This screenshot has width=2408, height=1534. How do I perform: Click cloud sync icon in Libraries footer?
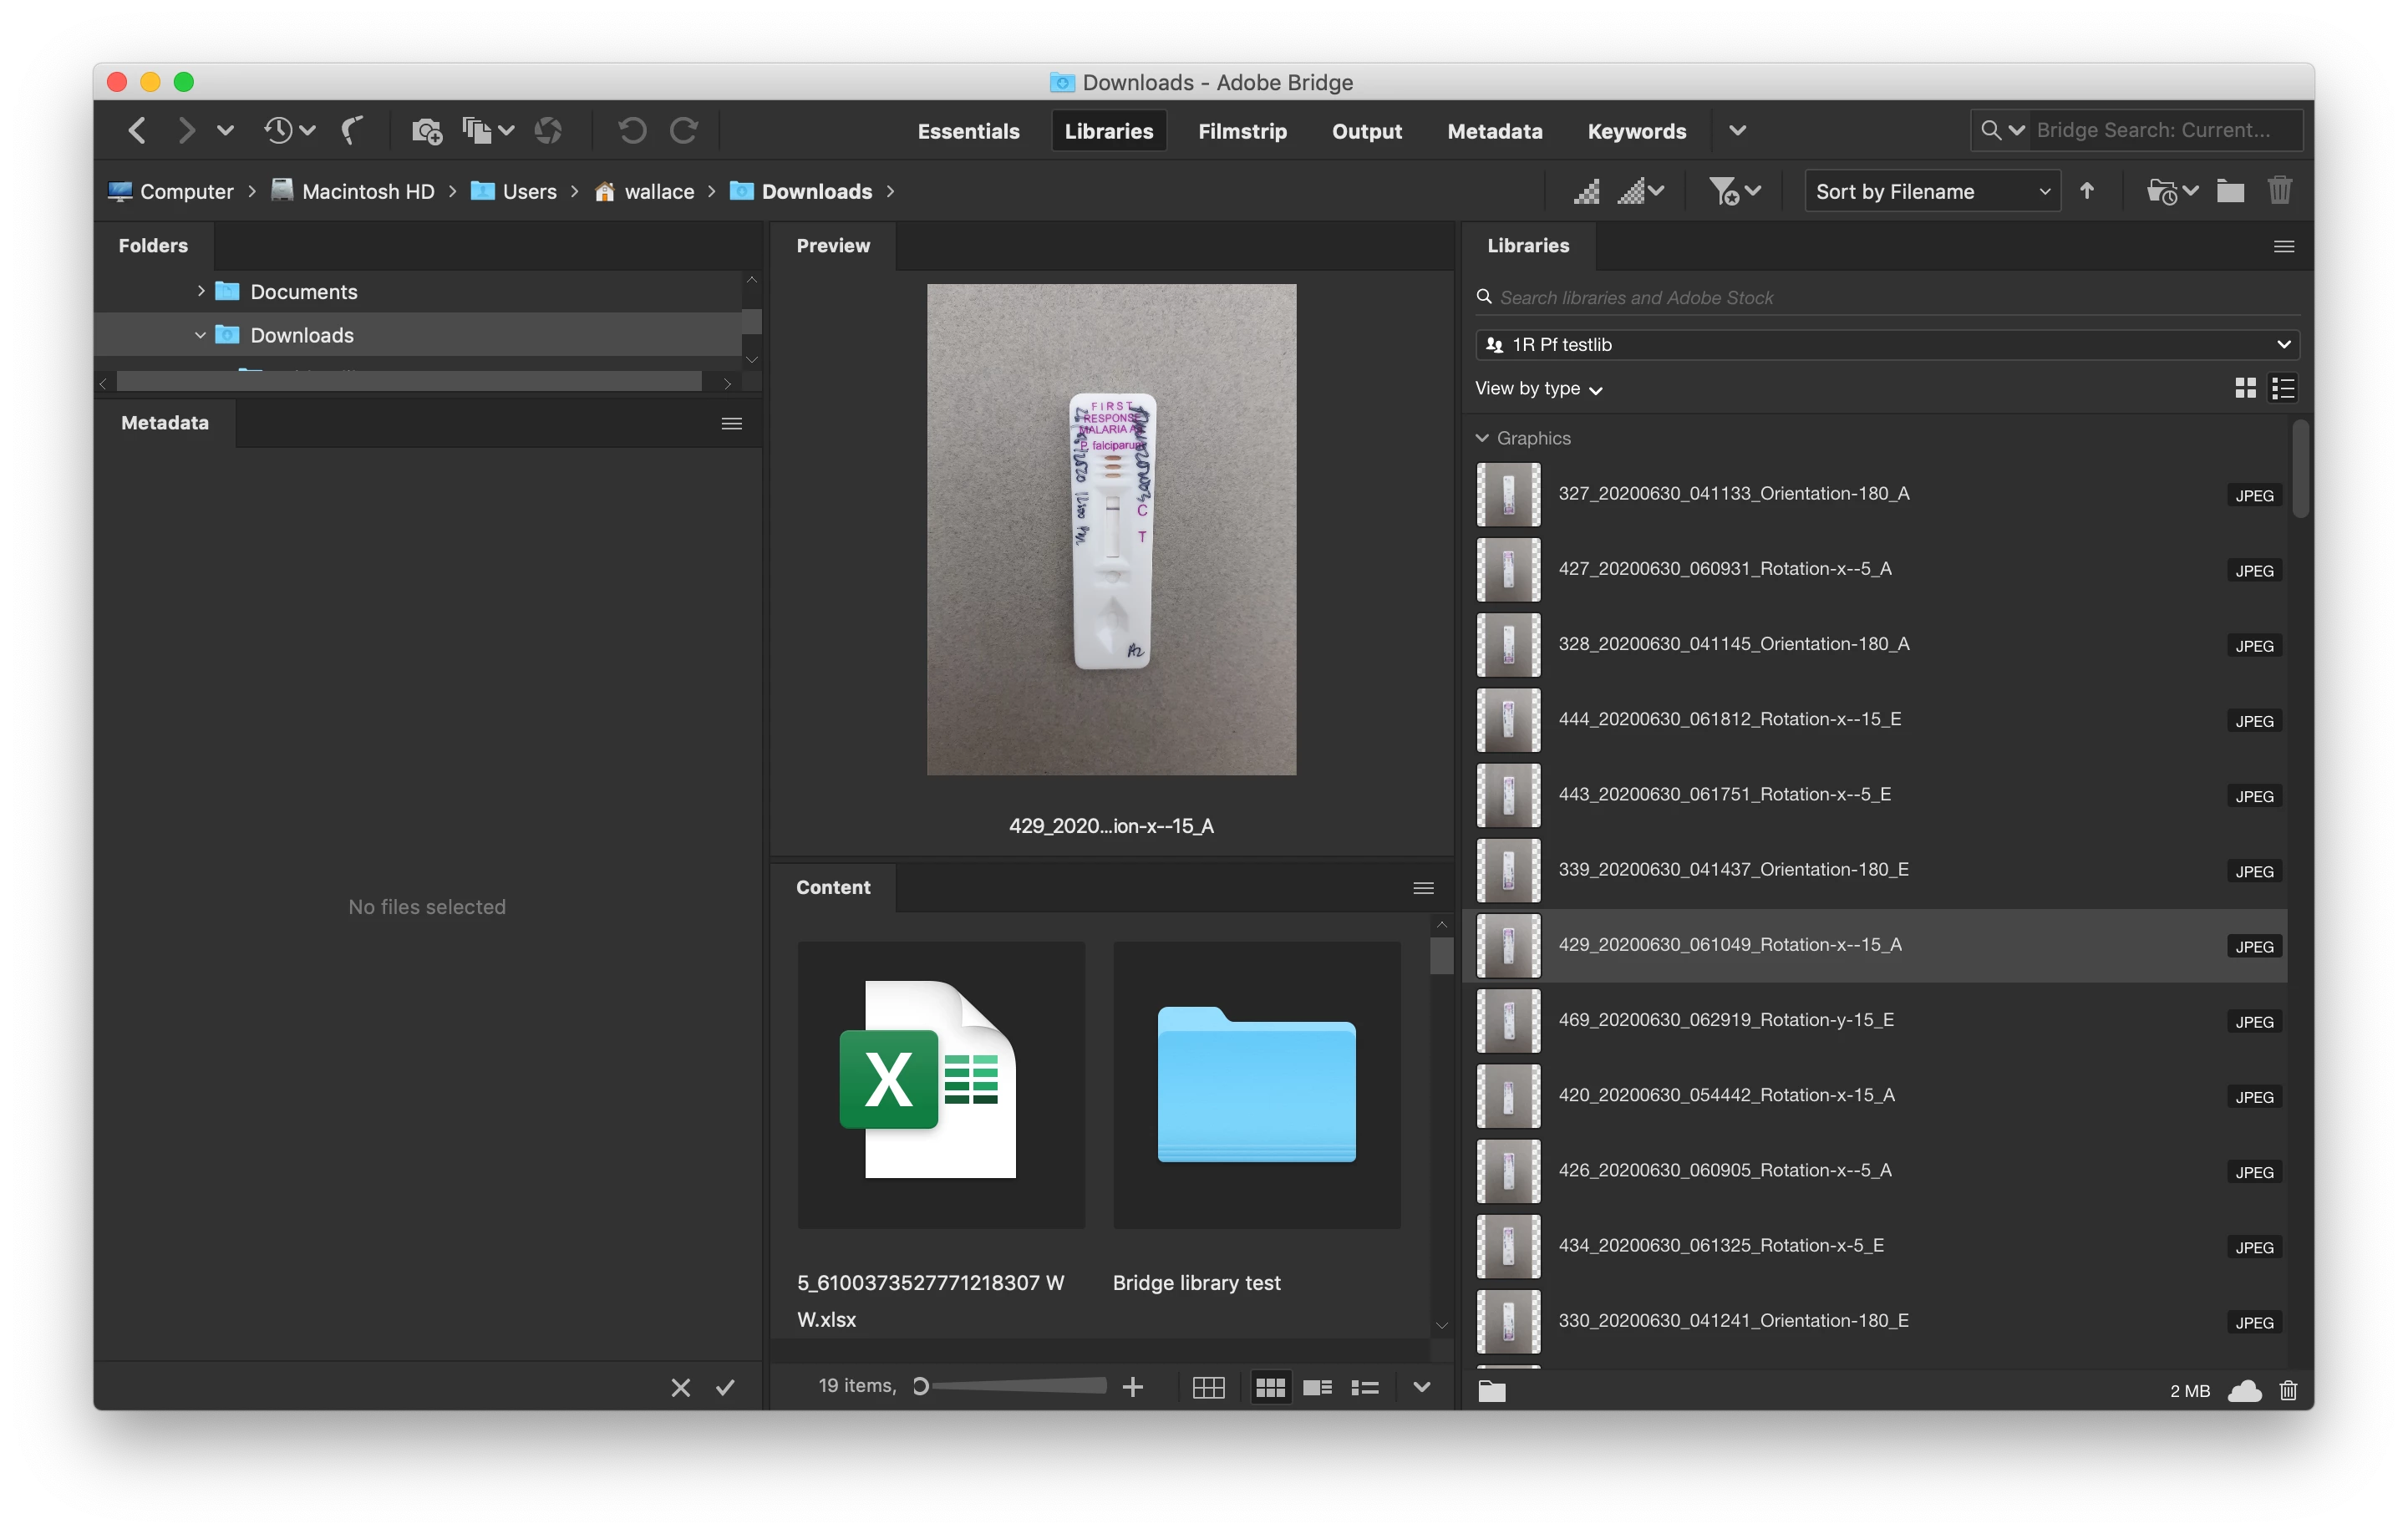click(2244, 1390)
